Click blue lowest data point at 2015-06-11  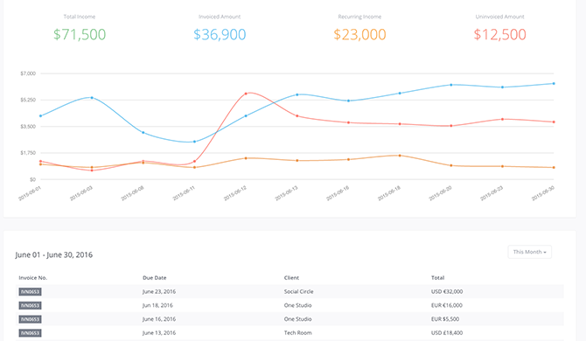(194, 142)
